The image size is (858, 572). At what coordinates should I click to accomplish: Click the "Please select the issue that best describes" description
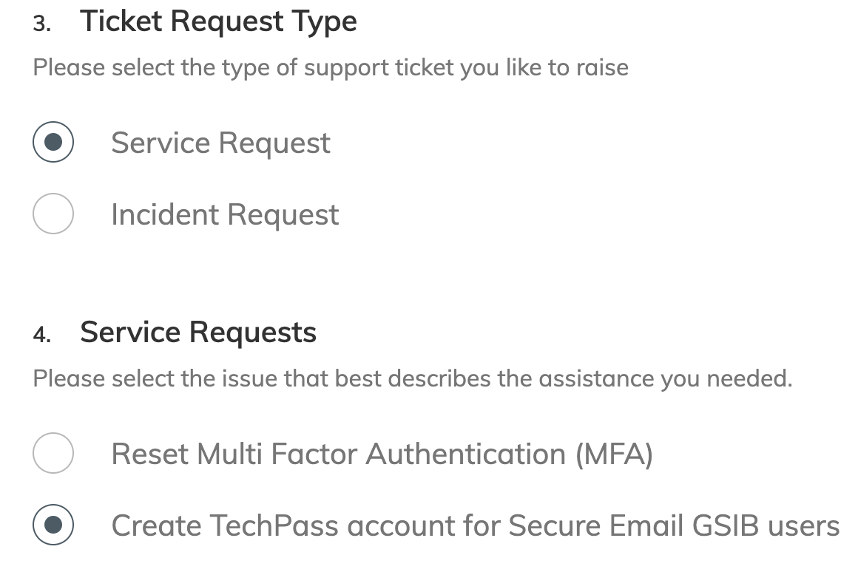[412, 379]
